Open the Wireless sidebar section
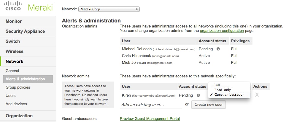 point(28,51)
